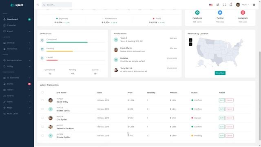This screenshot has height=147, width=261.
Task: Toggle fullscreen mode icon
Action: (225, 5)
